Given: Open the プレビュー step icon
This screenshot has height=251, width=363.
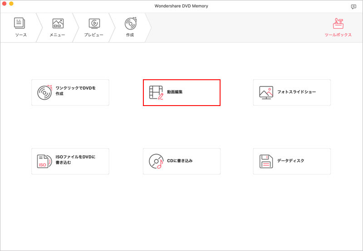Looking at the screenshot, I should (94, 24).
